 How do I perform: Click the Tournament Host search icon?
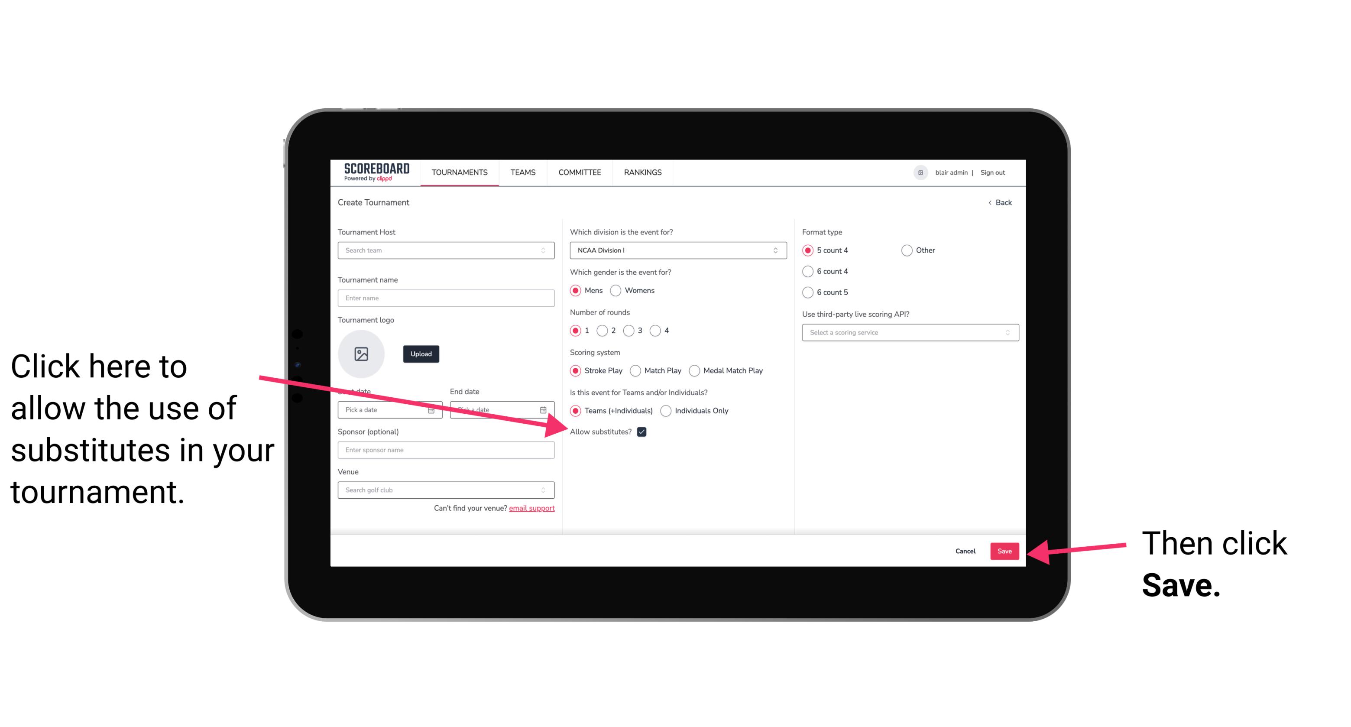[547, 251]
